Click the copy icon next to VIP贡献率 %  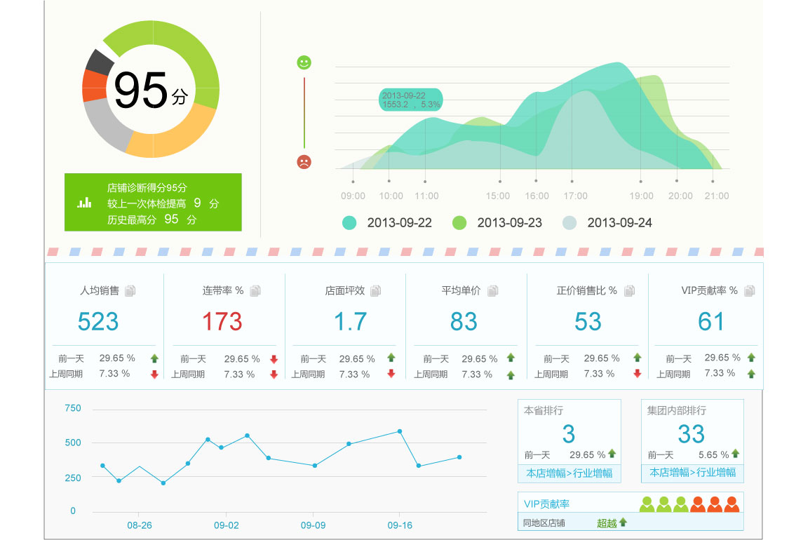point(750,290)
